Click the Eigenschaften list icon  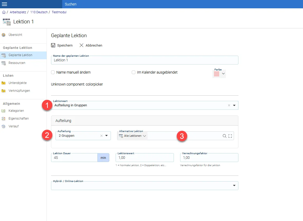coord(3,119)
